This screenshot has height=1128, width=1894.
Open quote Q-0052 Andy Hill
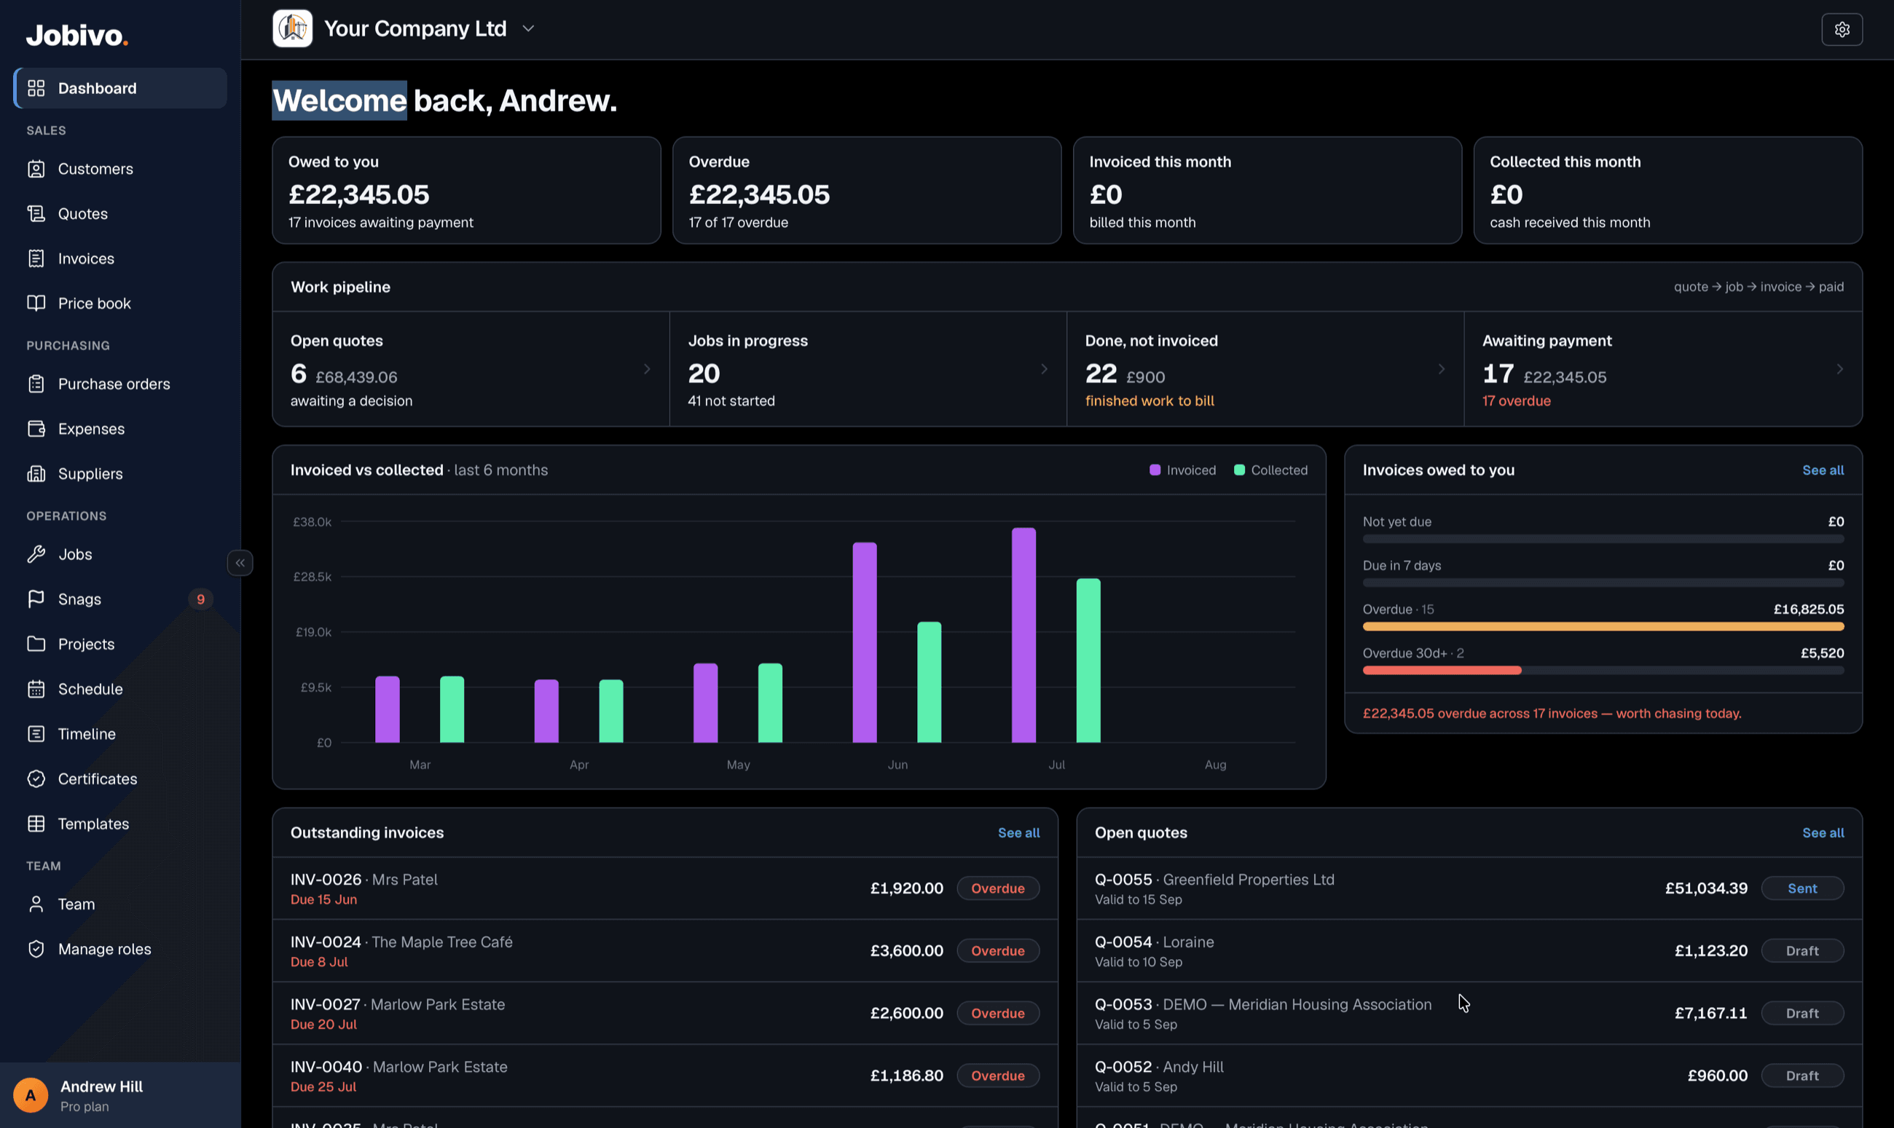(1470, 1076)
